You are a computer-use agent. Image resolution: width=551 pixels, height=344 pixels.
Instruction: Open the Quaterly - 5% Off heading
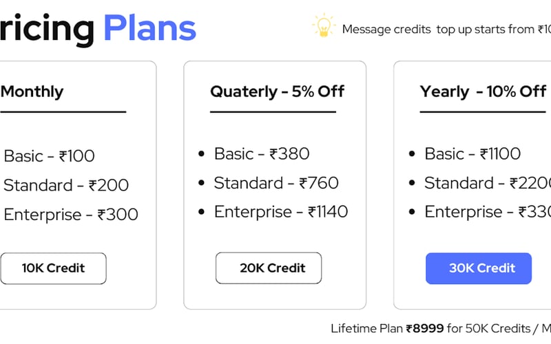click(x=277, y=92)
